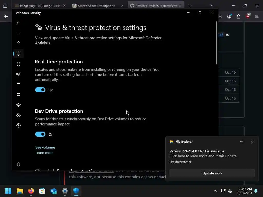
Task: Open the browser Extensions puzzle icon
Action: (238, 16)
